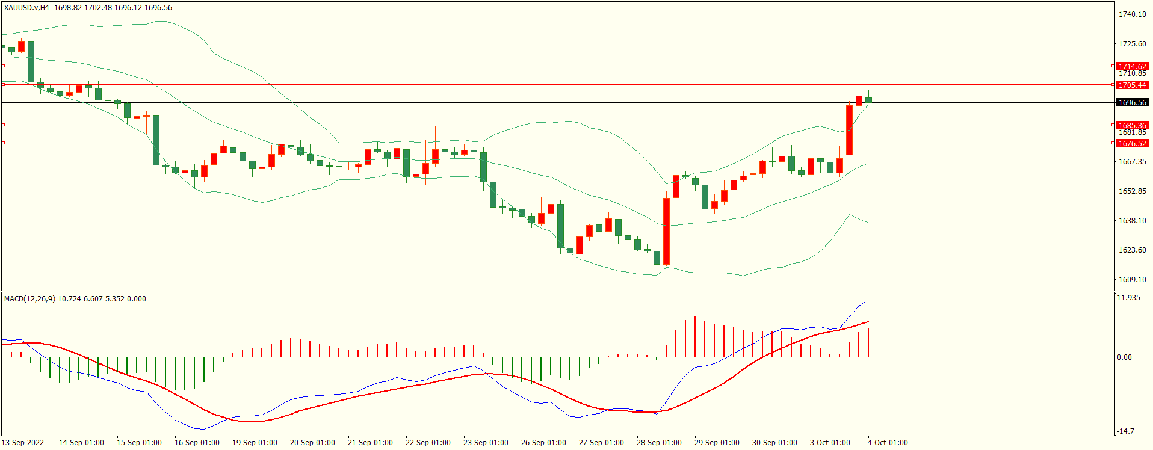Click the 15 Sep 01:00 date label
This screenshot has width=1153, height=450.
click(x=139, y=442)
